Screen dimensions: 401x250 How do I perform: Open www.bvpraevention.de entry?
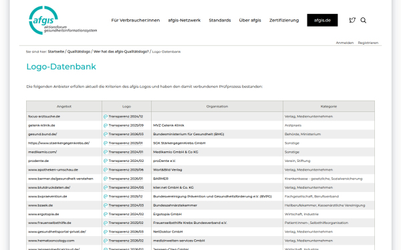click(47, 197)
